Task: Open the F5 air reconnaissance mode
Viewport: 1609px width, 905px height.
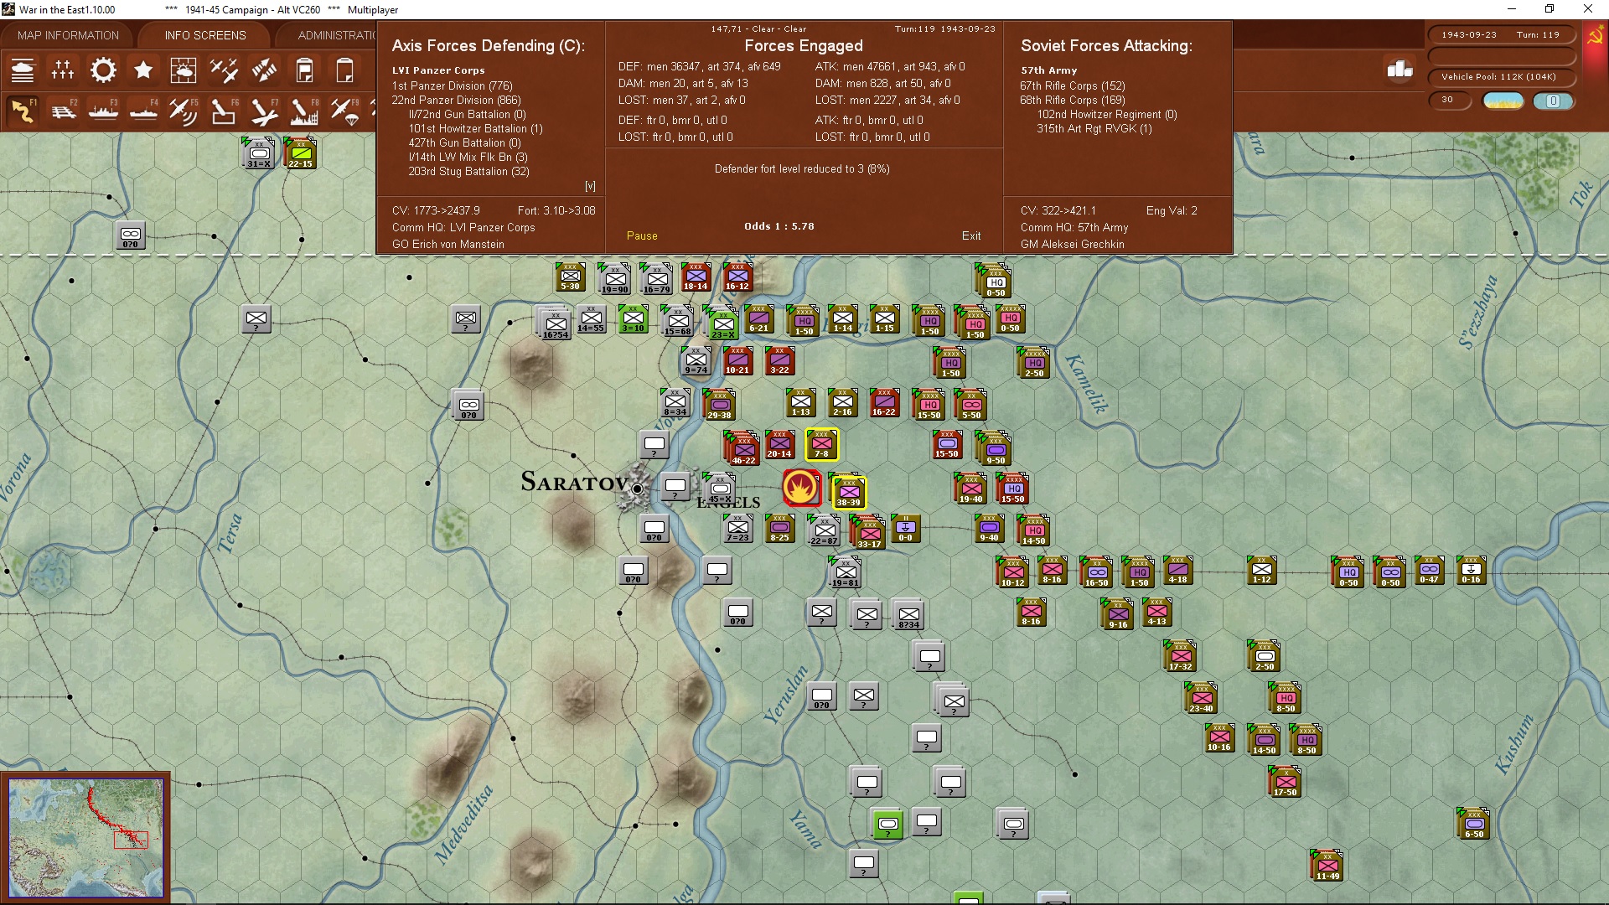Action: (184, 111)
